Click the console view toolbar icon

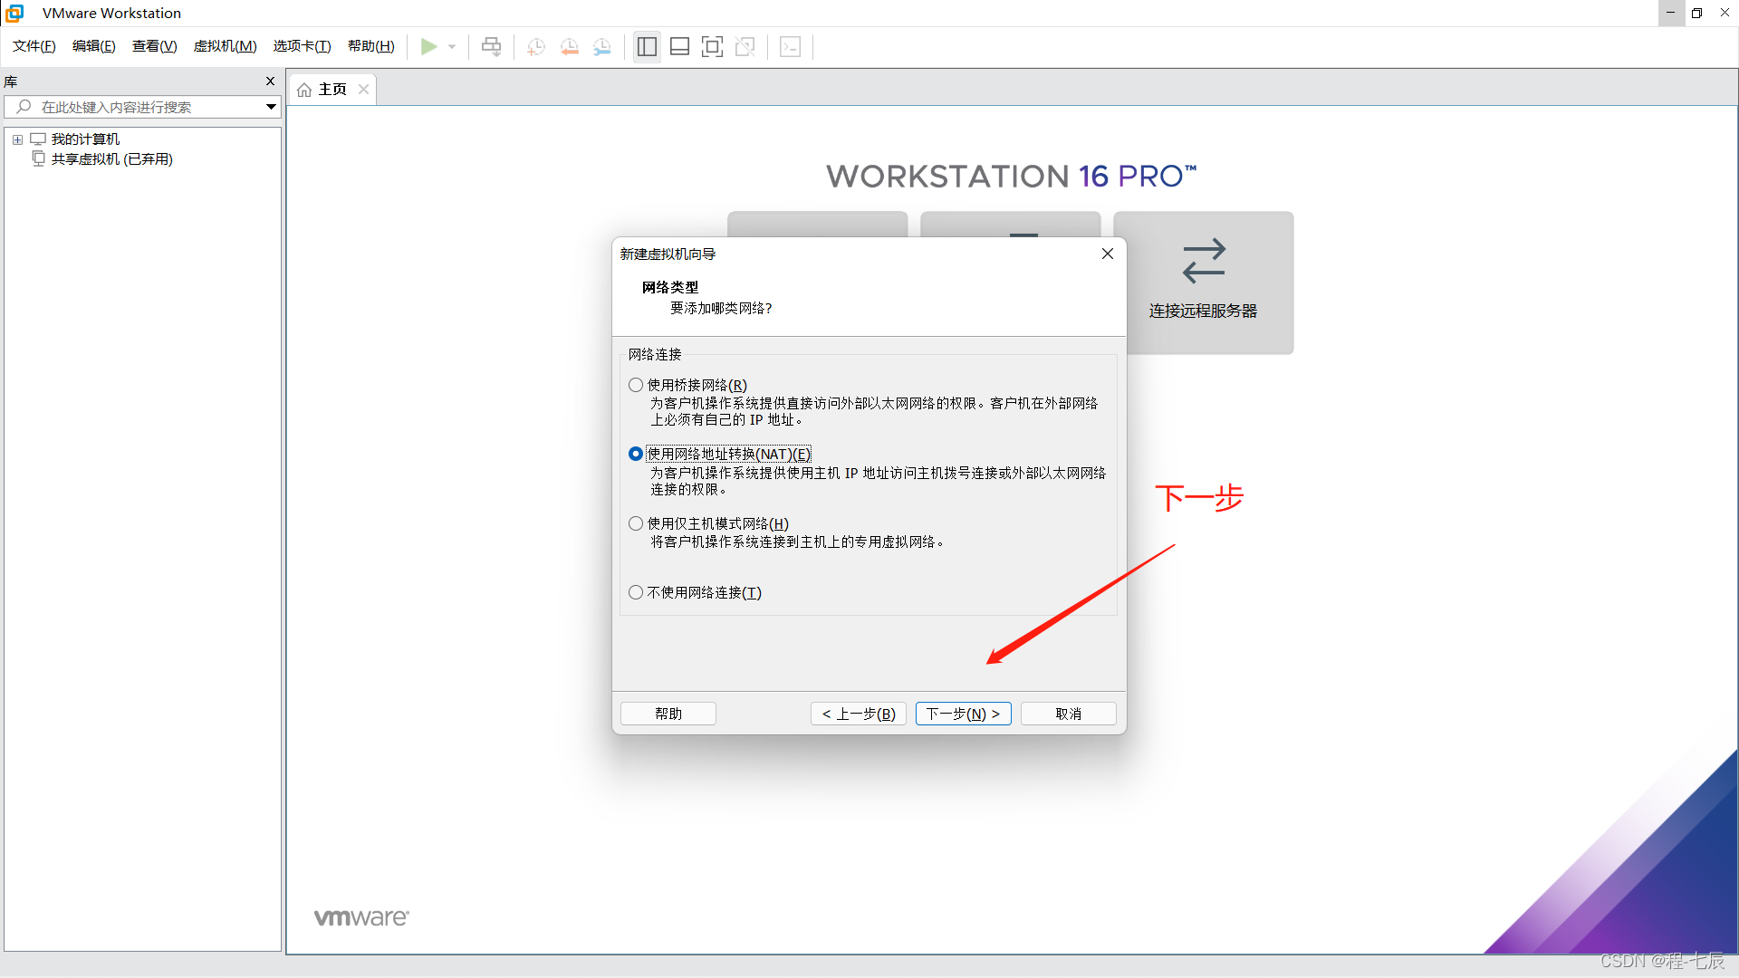click(790, 46)
